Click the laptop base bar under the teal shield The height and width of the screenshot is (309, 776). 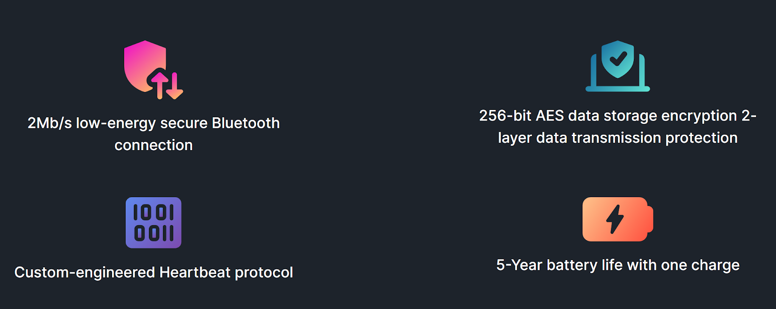[617, 89]
